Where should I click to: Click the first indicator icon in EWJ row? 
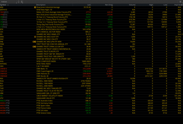click(33, 42)
